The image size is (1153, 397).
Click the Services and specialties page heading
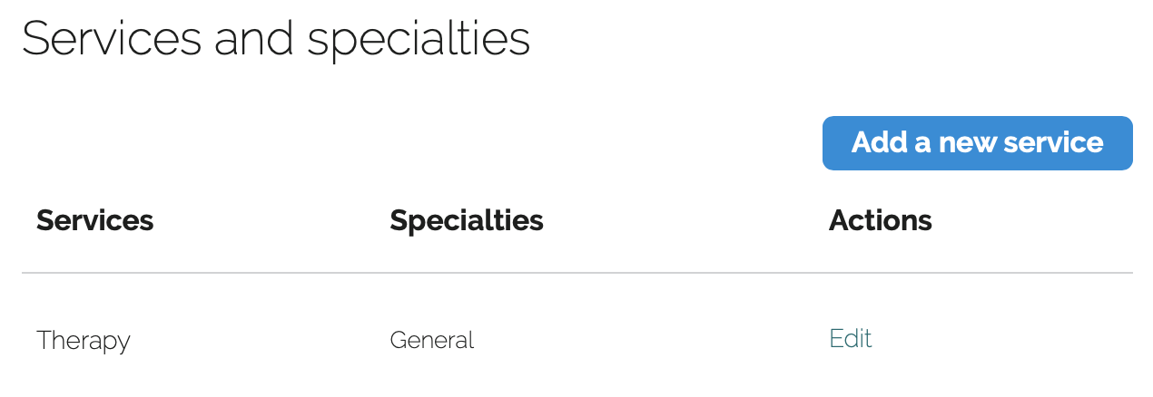(x=276, y=39)
